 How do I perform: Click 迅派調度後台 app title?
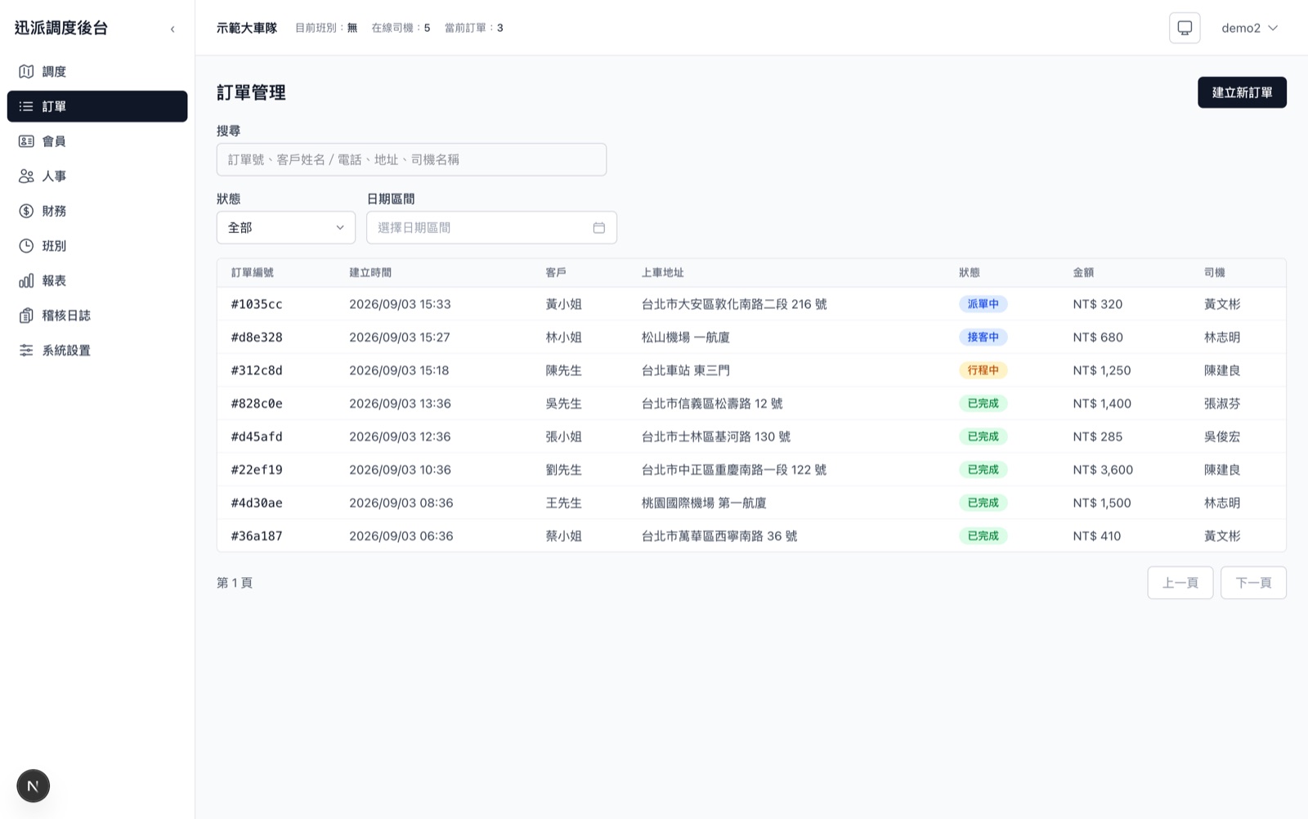(x=61, y=28)
